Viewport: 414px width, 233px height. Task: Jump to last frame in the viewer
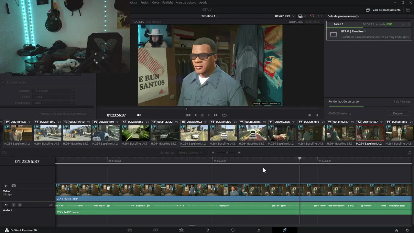pos(216,115)
